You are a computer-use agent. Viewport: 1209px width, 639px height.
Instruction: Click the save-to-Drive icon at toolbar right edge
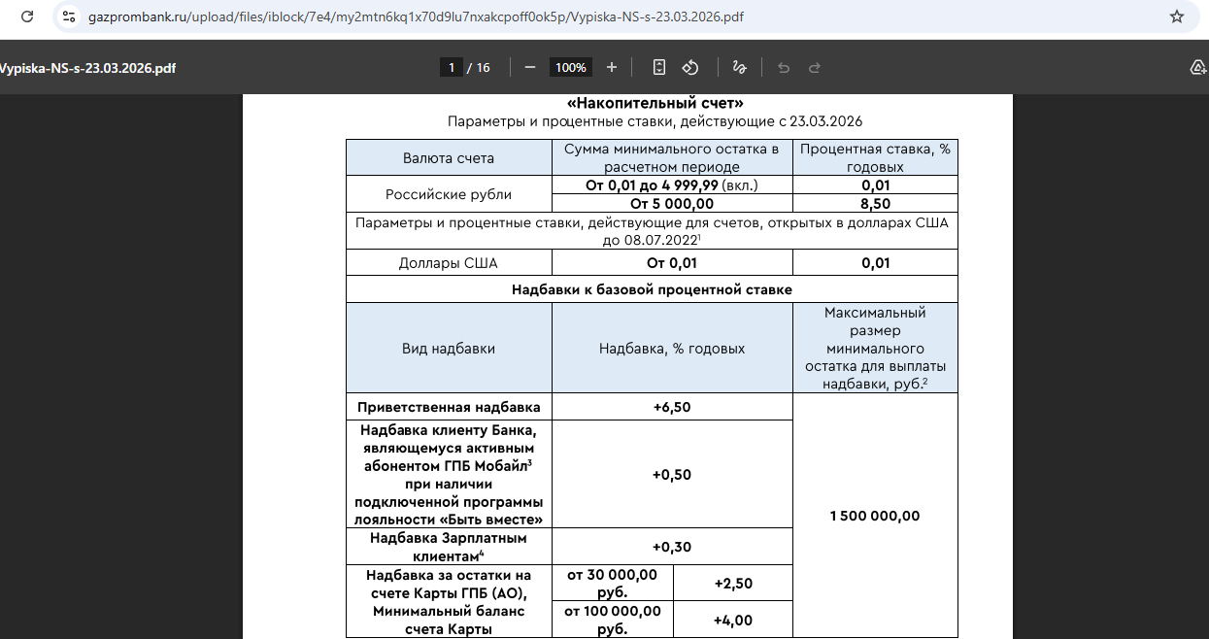click(1197, 67)
